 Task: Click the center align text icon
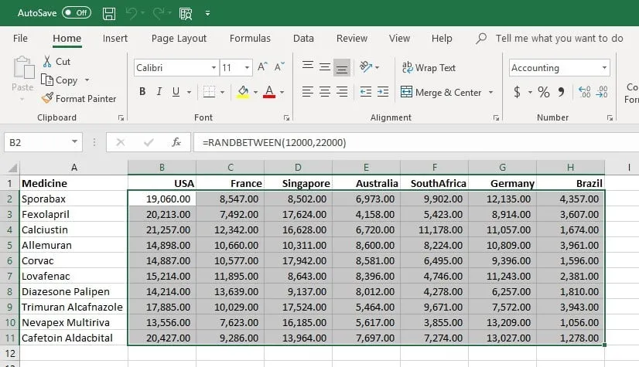325,92
